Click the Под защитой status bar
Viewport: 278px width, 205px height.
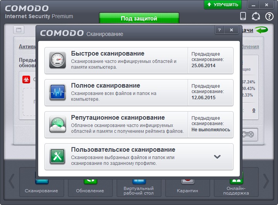139,18
